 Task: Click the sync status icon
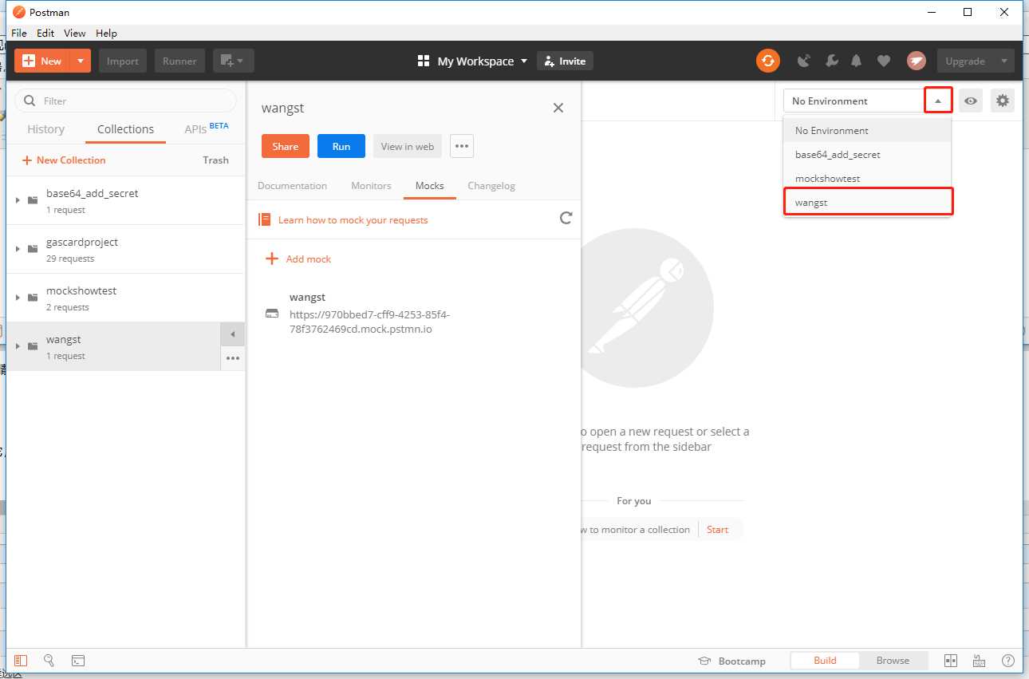click(768, 61)
